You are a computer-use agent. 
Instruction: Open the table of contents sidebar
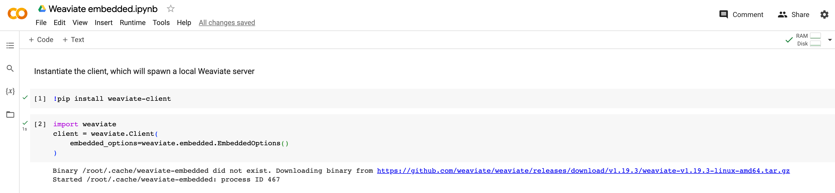pos(10,45)
